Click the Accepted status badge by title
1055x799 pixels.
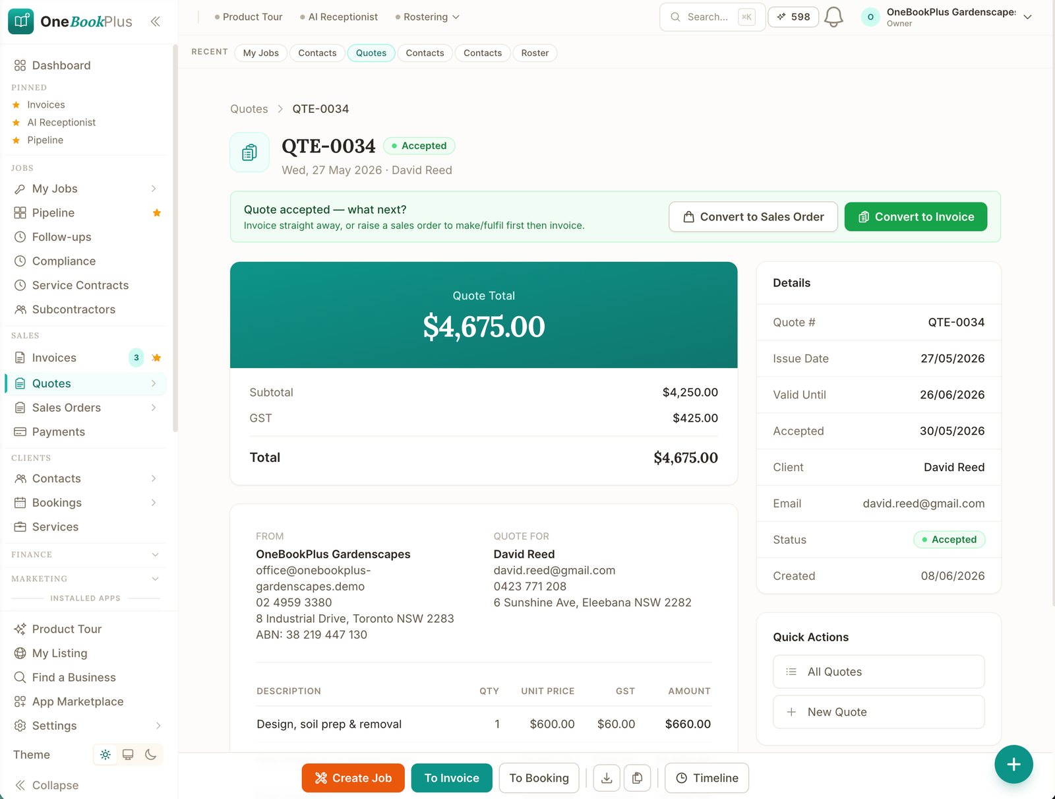click(x=419, y=146)
